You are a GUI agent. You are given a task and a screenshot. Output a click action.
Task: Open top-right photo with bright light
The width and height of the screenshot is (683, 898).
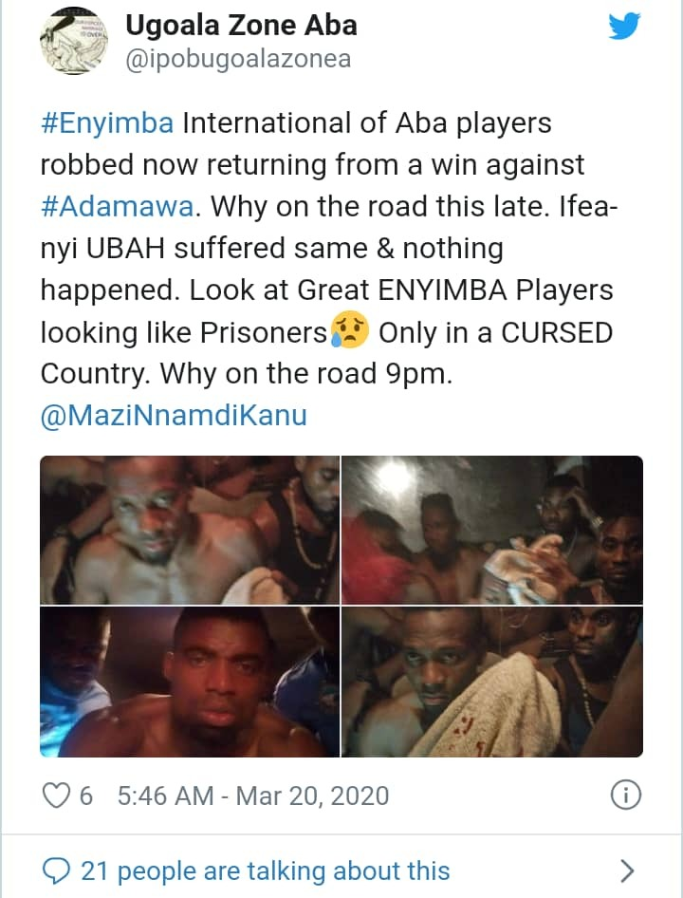(492, 530)
